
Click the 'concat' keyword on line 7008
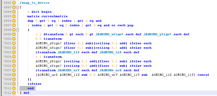203,75
